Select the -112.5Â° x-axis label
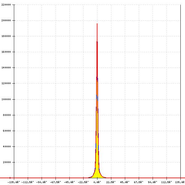 pos(28,182)
